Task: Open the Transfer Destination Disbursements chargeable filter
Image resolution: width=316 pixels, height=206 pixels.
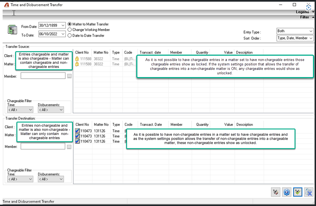Action: coord(51,179)
